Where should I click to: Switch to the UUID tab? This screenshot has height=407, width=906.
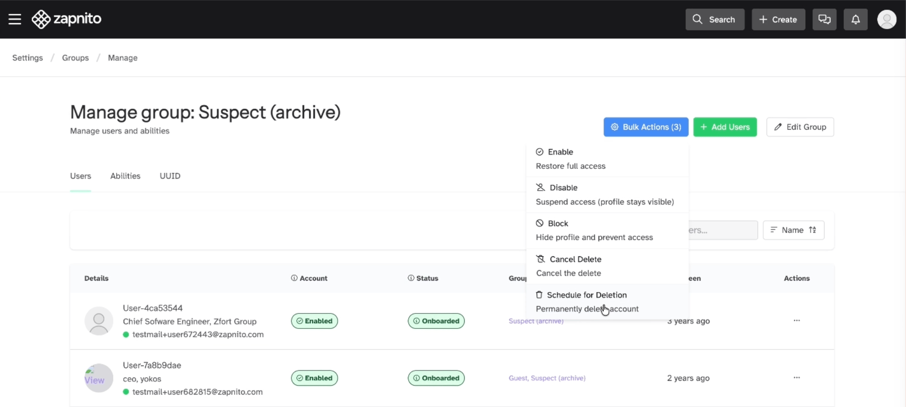(170, 176)
